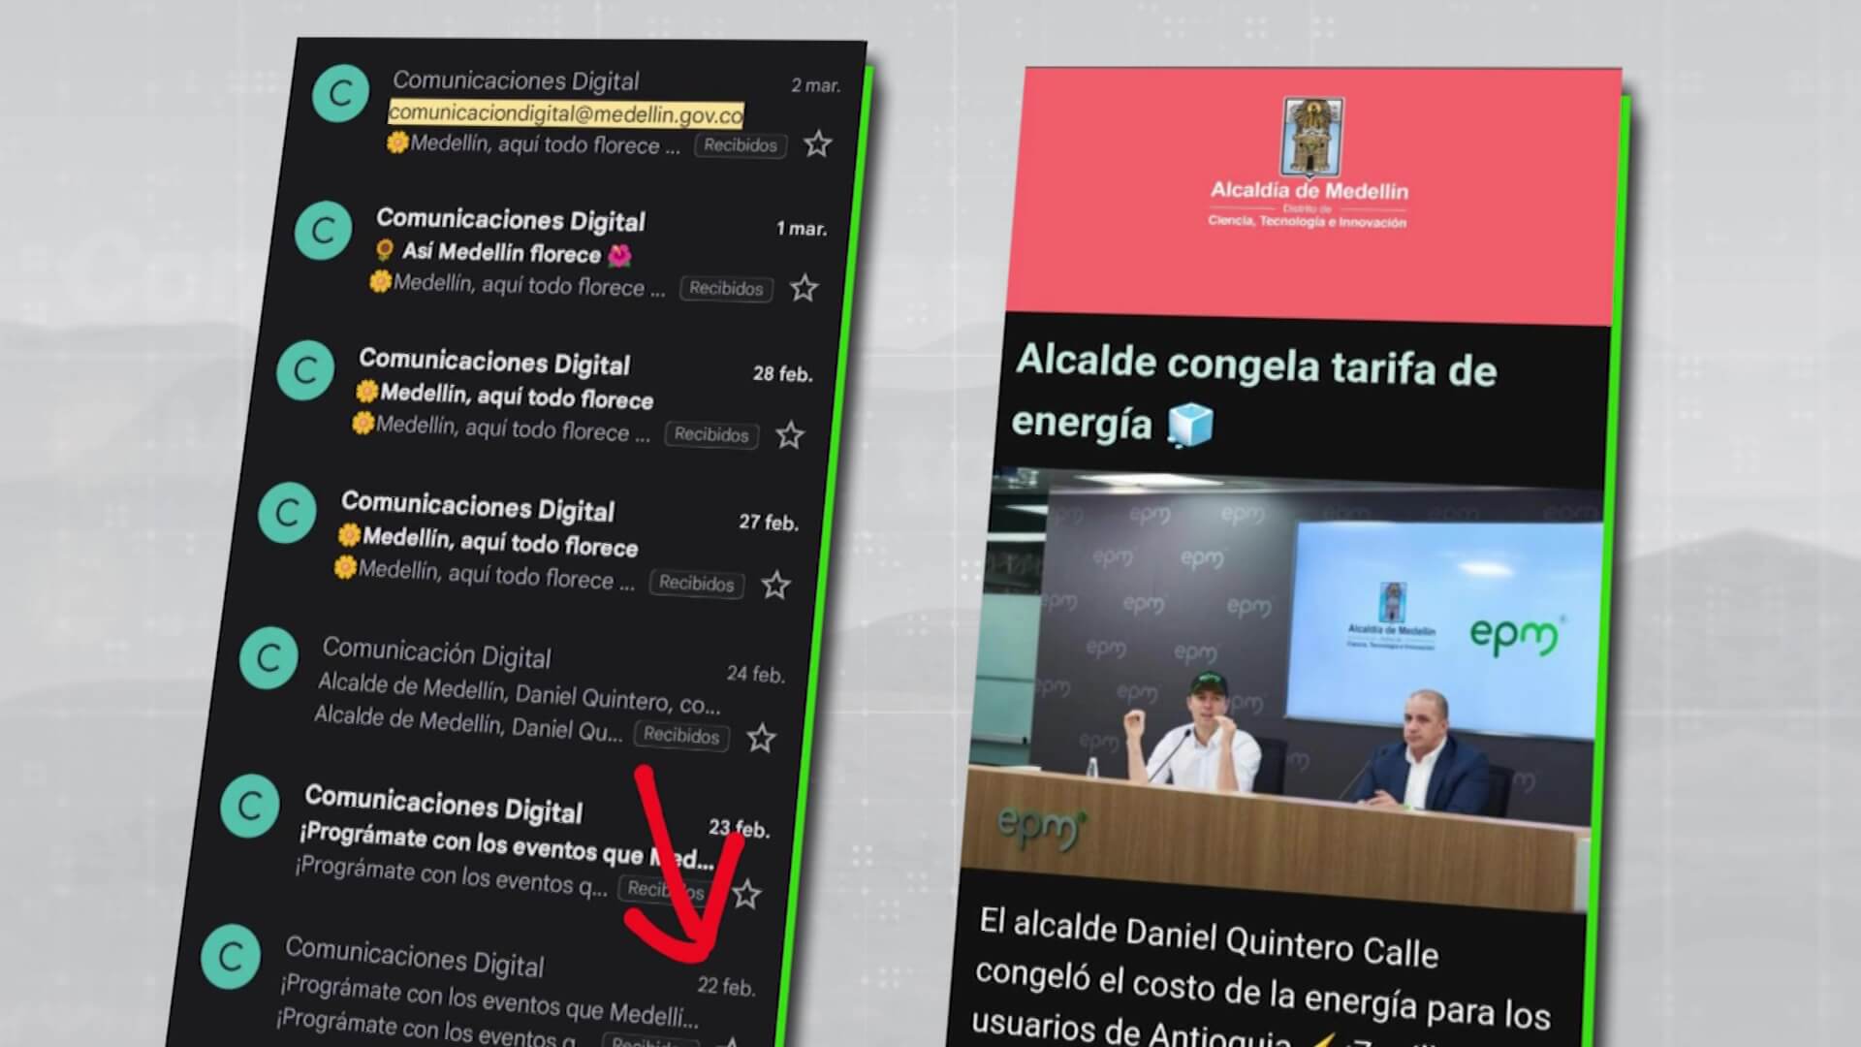
Task: Click the '2 mar.' date
Action: 815,85
